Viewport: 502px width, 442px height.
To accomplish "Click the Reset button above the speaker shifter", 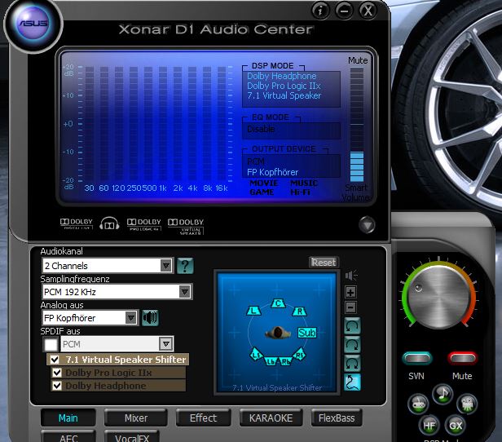I will (x=324, y=263).
